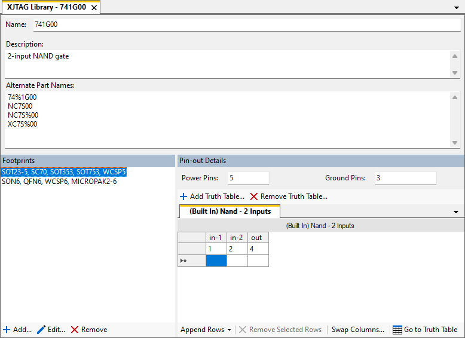Click the Remove footprint red X icon

(75, 330)
